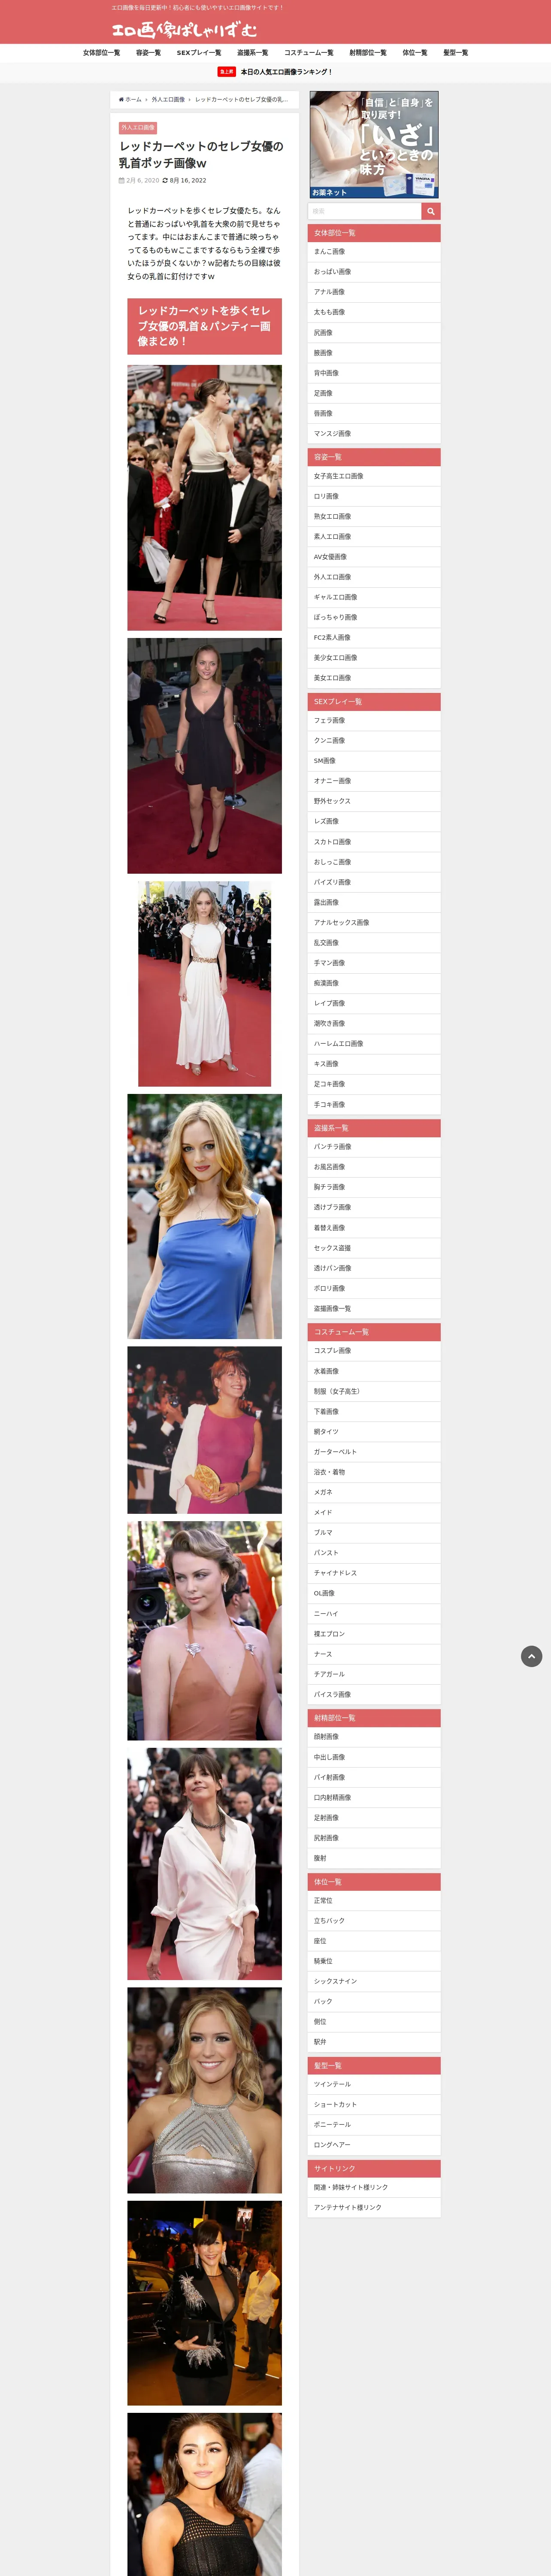551x2576 pixels.
Task: Click the sidebar advertisement banner
Action: (374, 145)
